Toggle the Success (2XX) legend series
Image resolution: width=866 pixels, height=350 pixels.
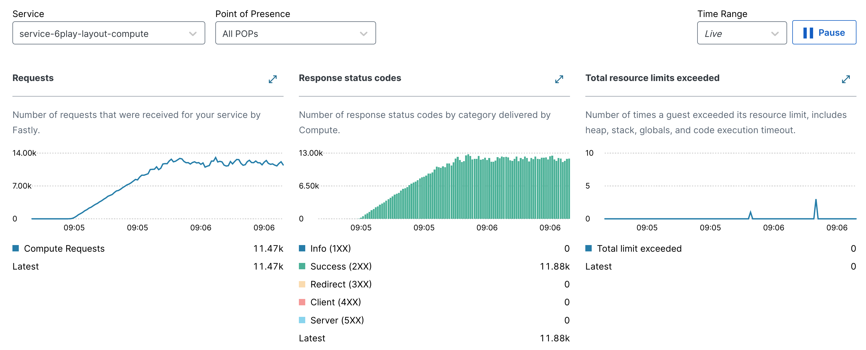point(341,266)
